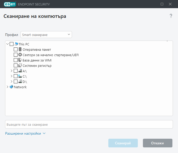
Task: Expand the Network tree node
Action: 7,87
